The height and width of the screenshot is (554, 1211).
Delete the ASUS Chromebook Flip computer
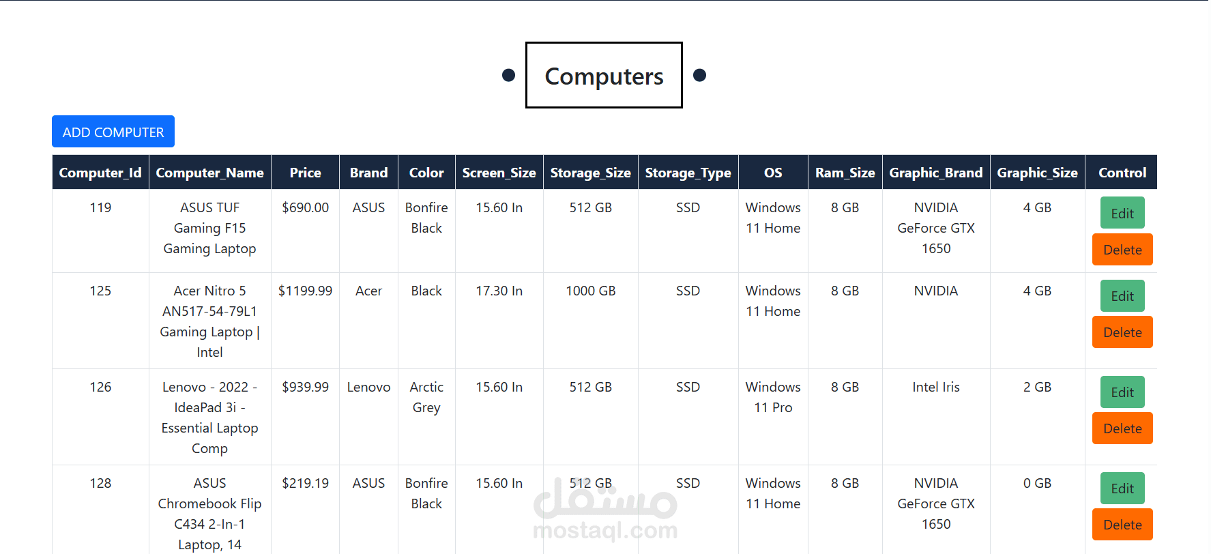point(1122,525)
